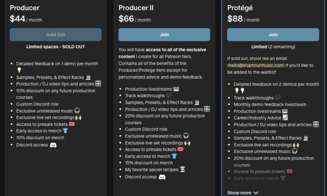The image size is (327, 196).
Task: Click the ticket emoji in the Producer presale item
Action: tap(72, 124)
